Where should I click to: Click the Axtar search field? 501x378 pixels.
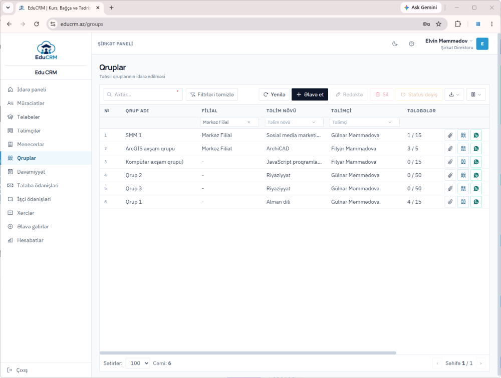coord(143,95)
